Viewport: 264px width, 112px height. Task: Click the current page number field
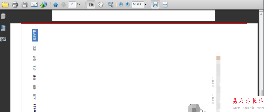(72, 4)
